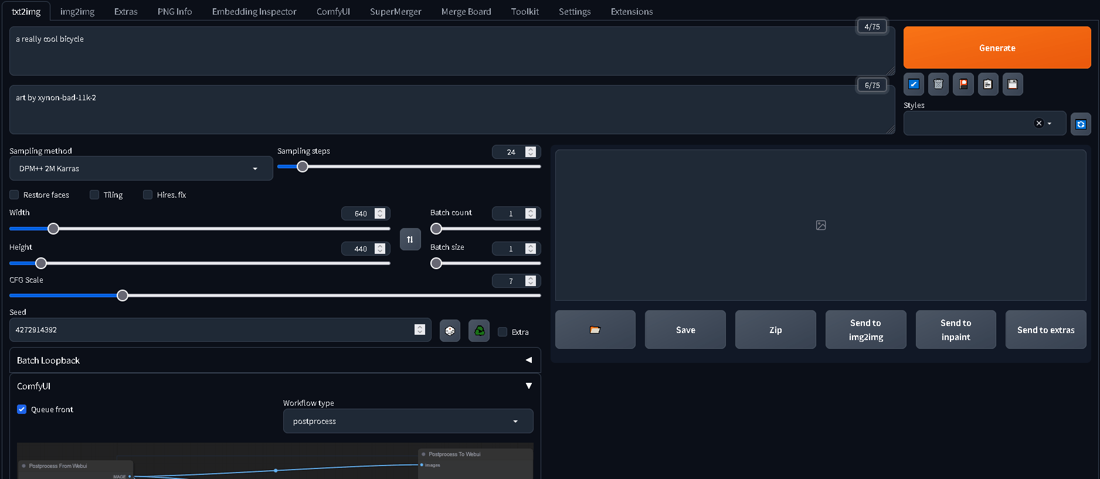Open the Workflow type dropdown
Viewport: 1100px width, 479px height.
coord(408,421)
